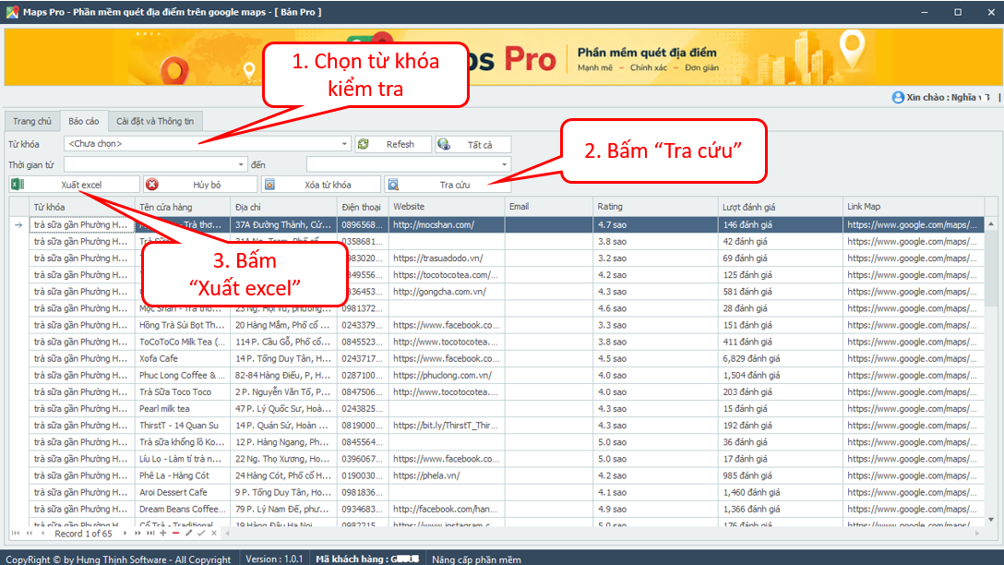Viewport: 1004px width, 565px height.
Task: Click the user avatar icon beside Xin chào
Action: (x=898, y=97)
